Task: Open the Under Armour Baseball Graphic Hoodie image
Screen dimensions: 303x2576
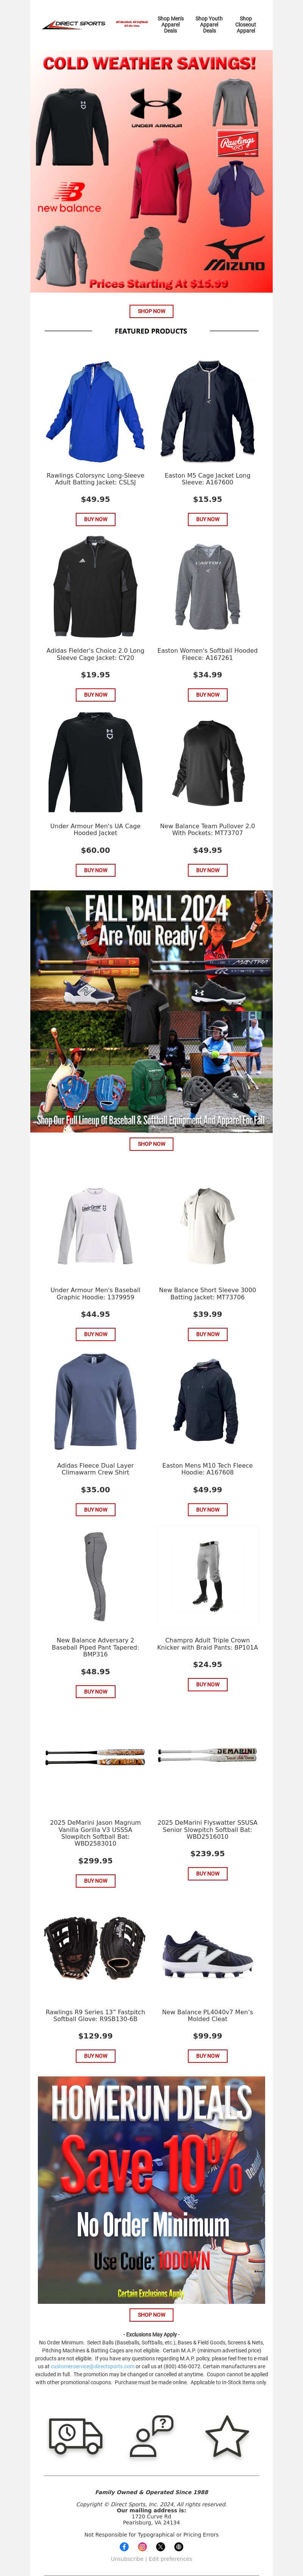Action: [95, 1226]
